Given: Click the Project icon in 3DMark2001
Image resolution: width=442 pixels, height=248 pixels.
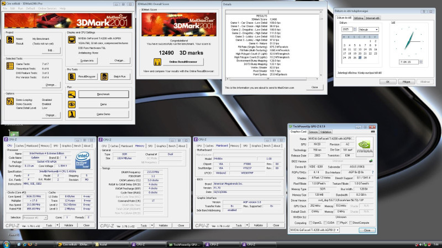Looking at the screenshot, I should 10,40.
